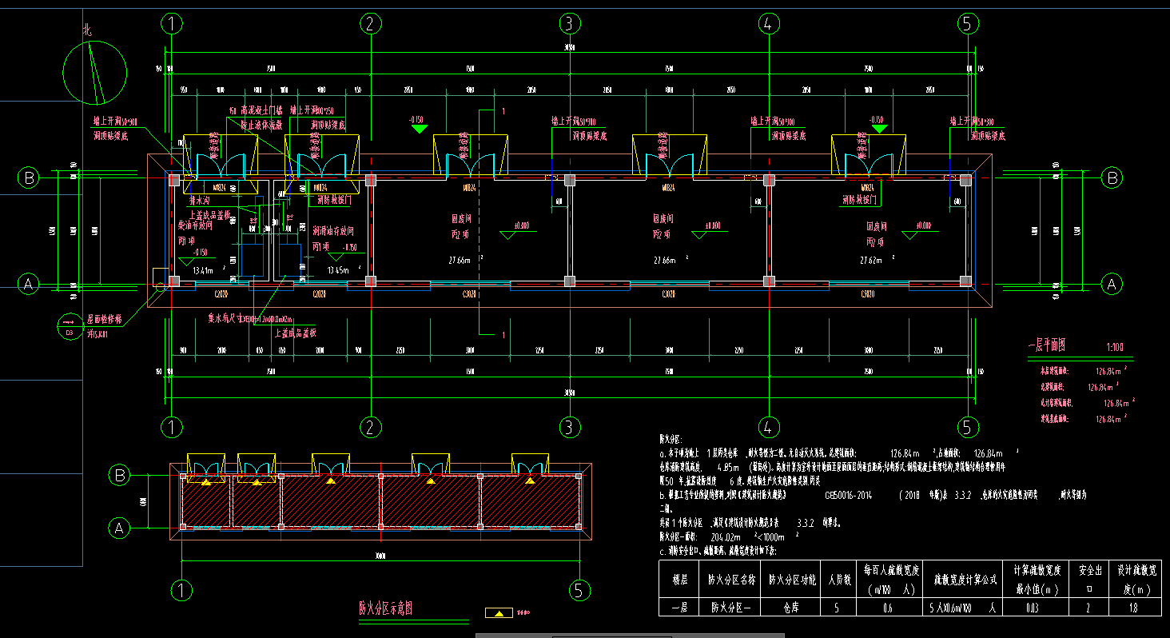Image resolution: width=1170 pixels, height=638 pixels.
Task: Select the 1:100 scale text
Action: coord(1114,347)
